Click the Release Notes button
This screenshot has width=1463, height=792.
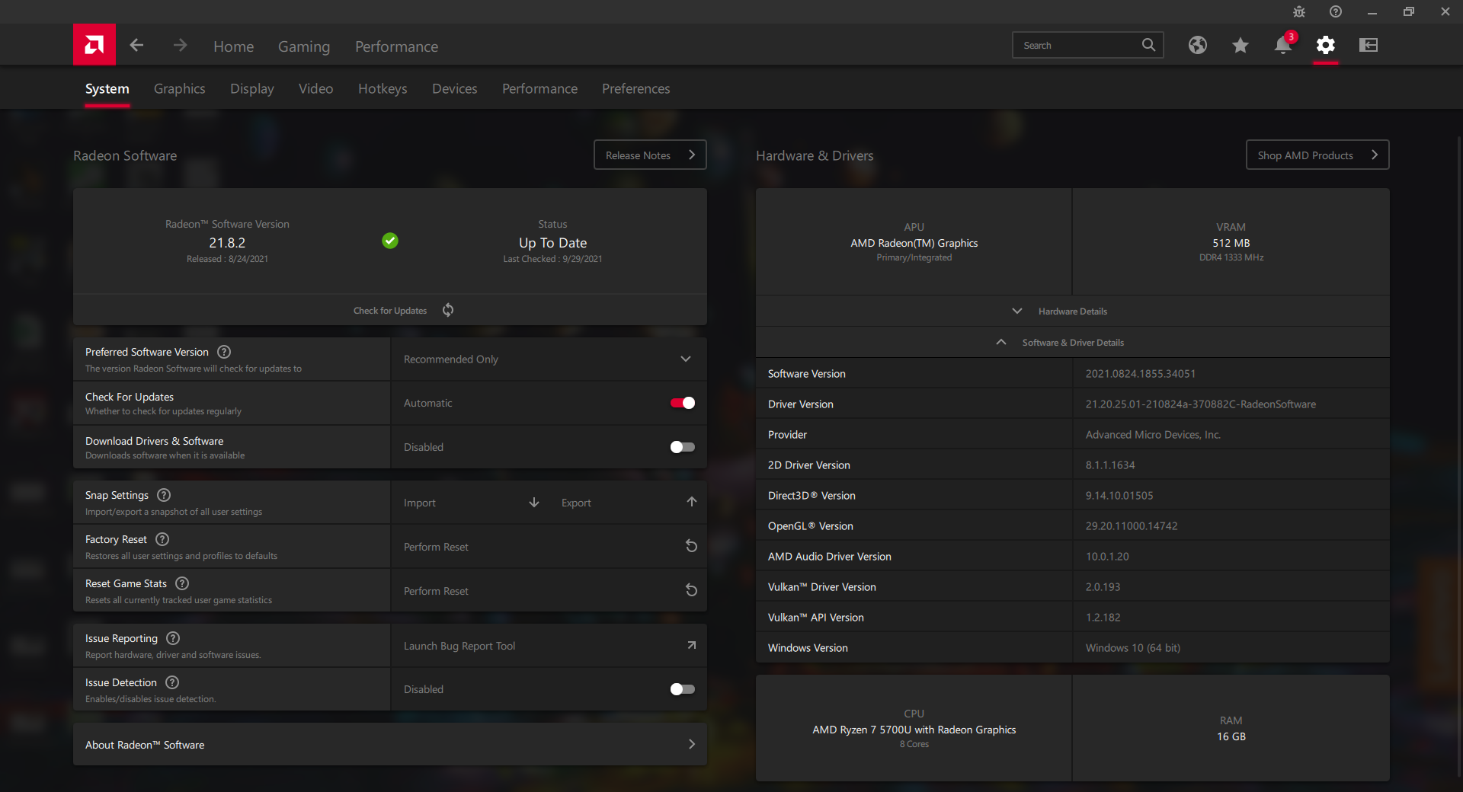(650, 155)
